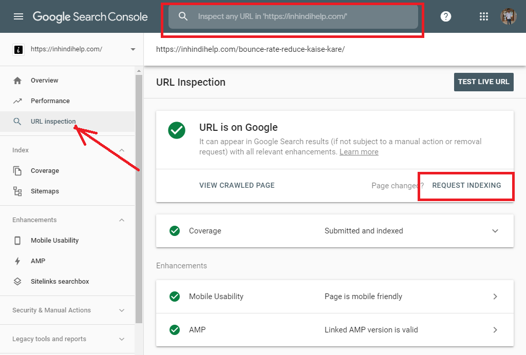
Task: Expand Security & Manual Actions section
Action: pos(122,310)
